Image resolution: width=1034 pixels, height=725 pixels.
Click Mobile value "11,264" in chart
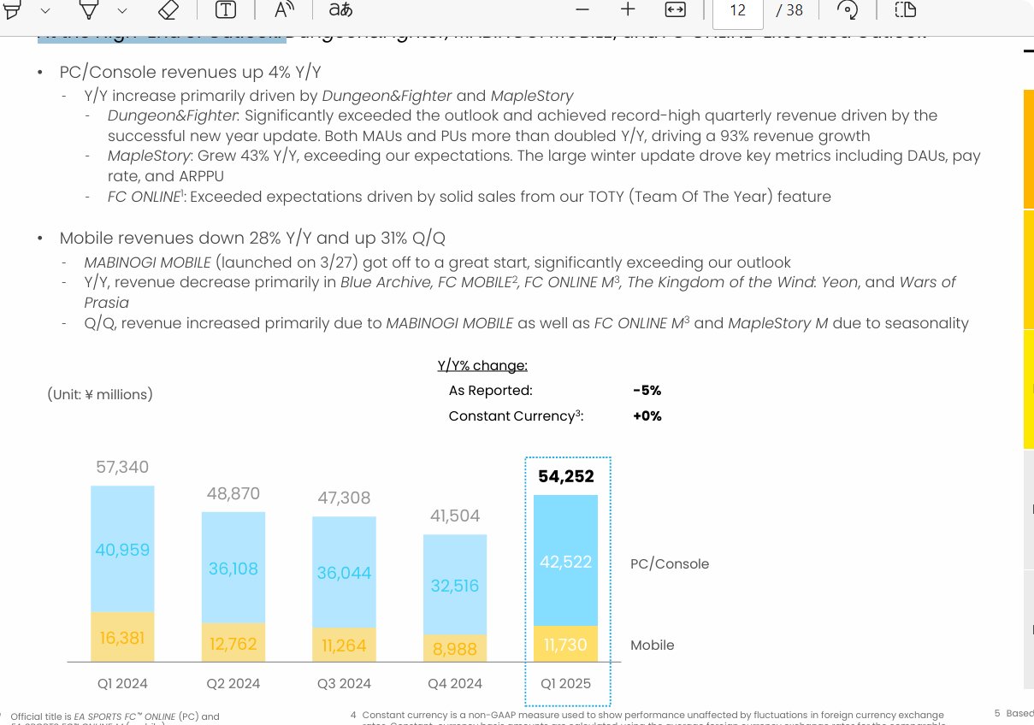(x=343, y=645)
